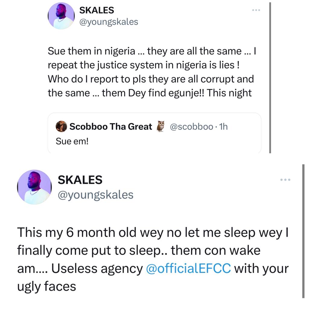Click the SKALES profile avatar on the bottom tweet
The height and width of the screenshot is (309, 309).
(x=34, y=186)
